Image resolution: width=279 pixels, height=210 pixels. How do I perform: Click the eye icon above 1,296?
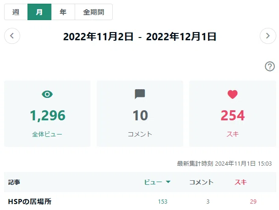coord(47,94)
